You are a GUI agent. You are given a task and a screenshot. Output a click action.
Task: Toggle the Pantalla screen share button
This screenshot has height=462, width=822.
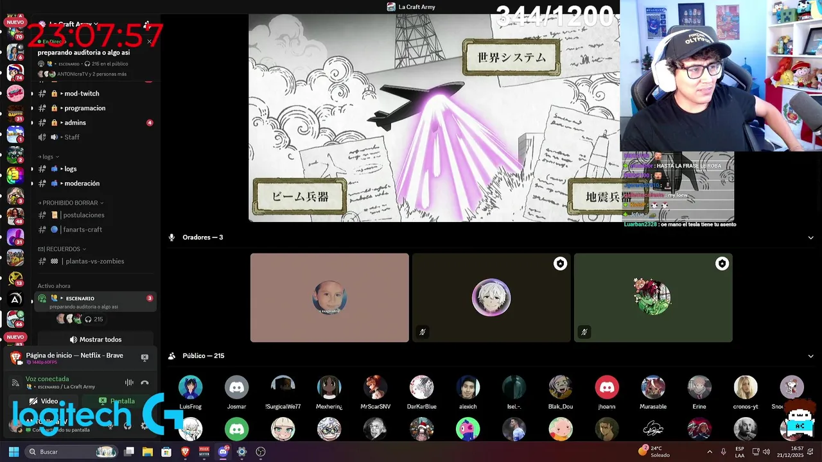117,401
